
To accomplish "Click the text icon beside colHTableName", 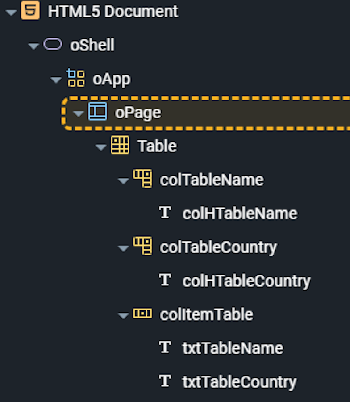I will point(165,213).
